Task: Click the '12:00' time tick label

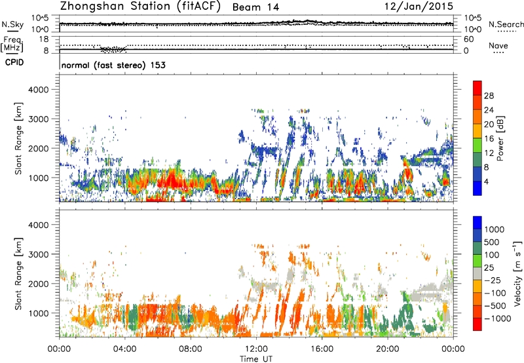Action: tap(256, 349)
